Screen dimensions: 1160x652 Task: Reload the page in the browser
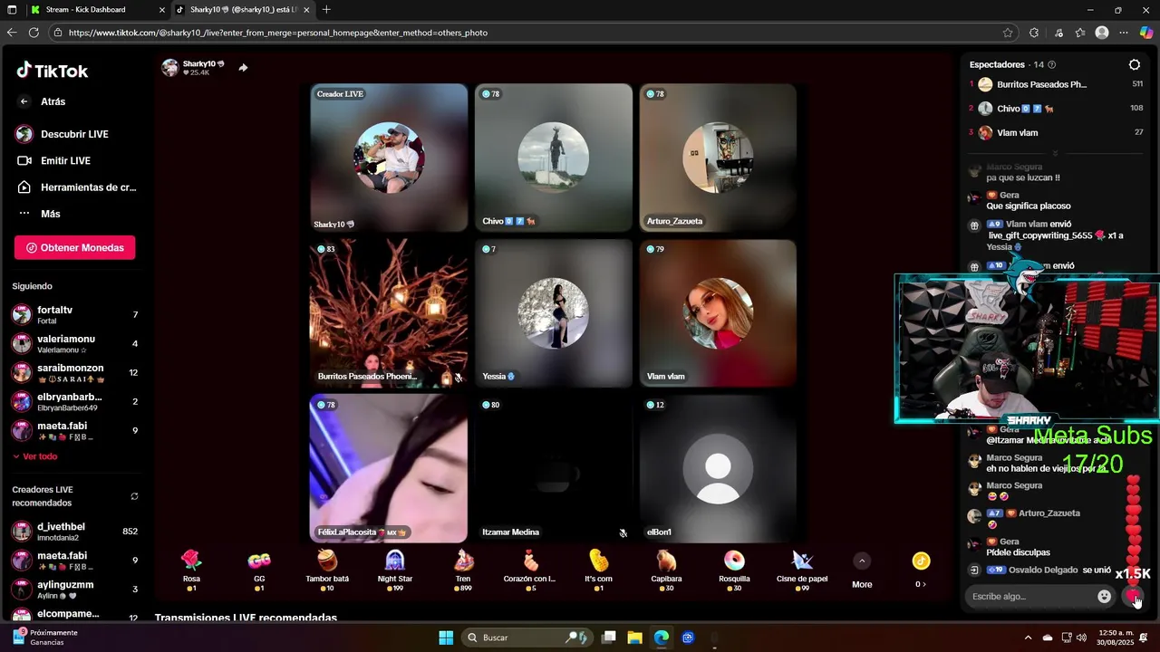[34, 33]
